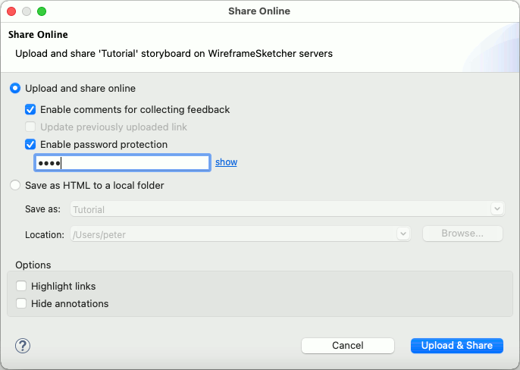Click the gray minimize window button

(27, 11)
